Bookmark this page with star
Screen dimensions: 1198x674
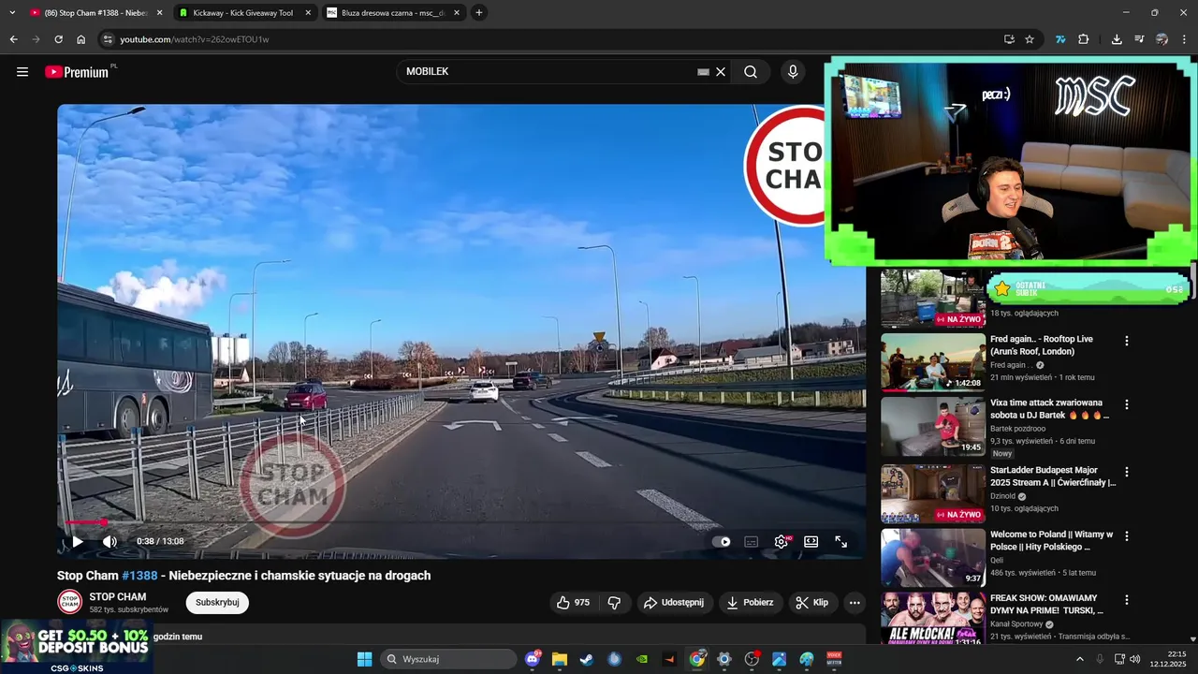click(1030, 39)
